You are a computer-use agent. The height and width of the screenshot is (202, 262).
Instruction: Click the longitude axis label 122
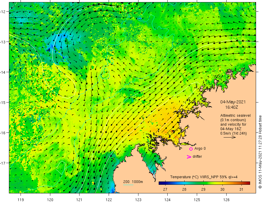tap(109, 200)
